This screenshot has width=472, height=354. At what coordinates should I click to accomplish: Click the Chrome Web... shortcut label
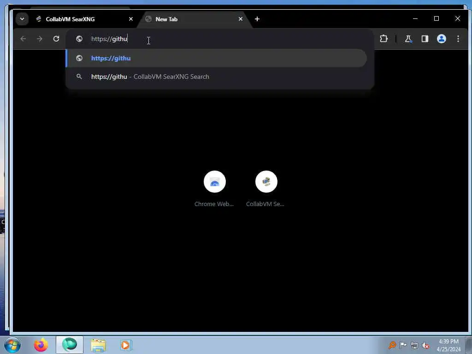[214, 204]
